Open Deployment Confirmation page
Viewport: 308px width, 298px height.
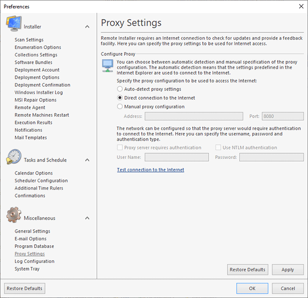click(x=42, y=85)
